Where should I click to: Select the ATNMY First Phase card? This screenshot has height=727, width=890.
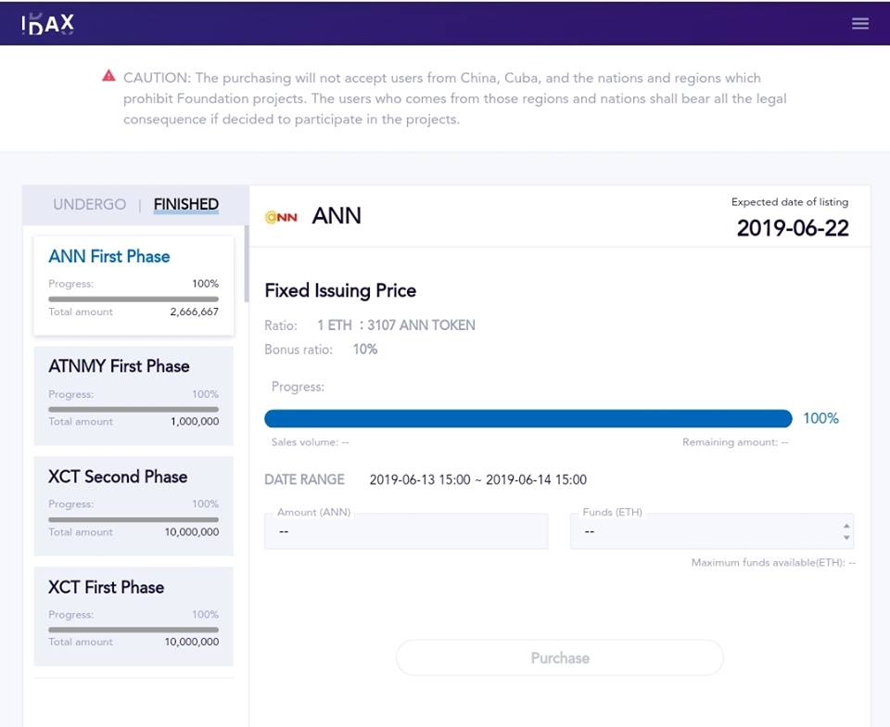click(133, 396)
